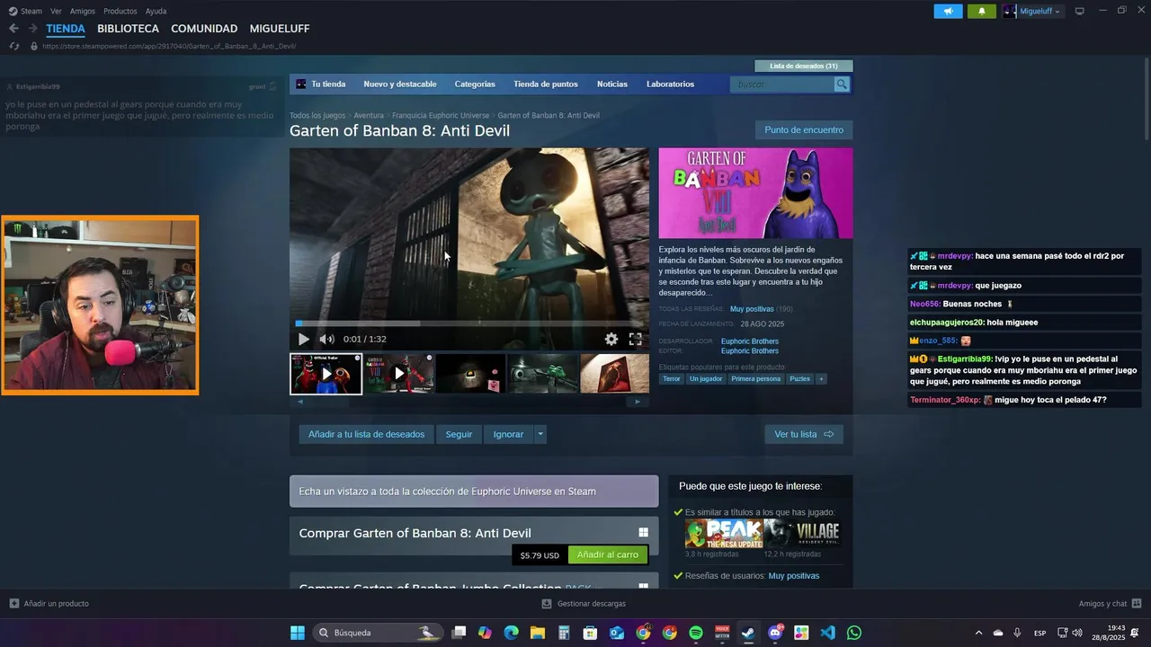Viewport: 1151px width, 647px height.
Task: Expand Migueluff account dropdown
Action: pos(1033,11)
